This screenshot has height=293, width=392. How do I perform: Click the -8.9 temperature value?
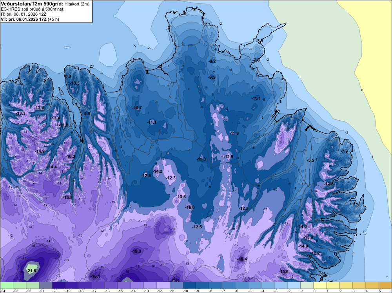pyautogui.click(x=68, y=76)
